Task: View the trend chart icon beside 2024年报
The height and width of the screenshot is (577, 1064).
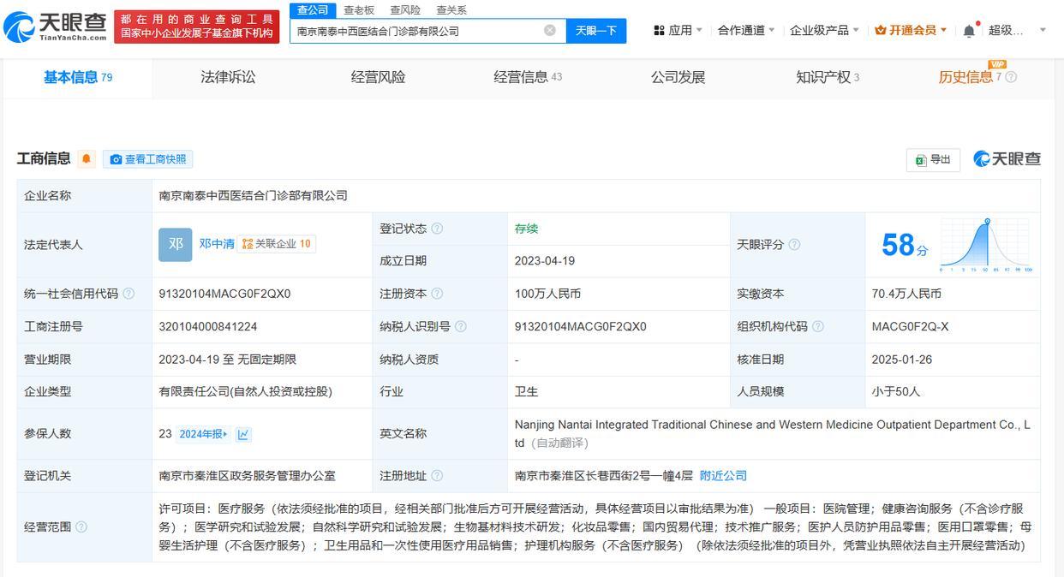Action: click(x=243, y=434)
